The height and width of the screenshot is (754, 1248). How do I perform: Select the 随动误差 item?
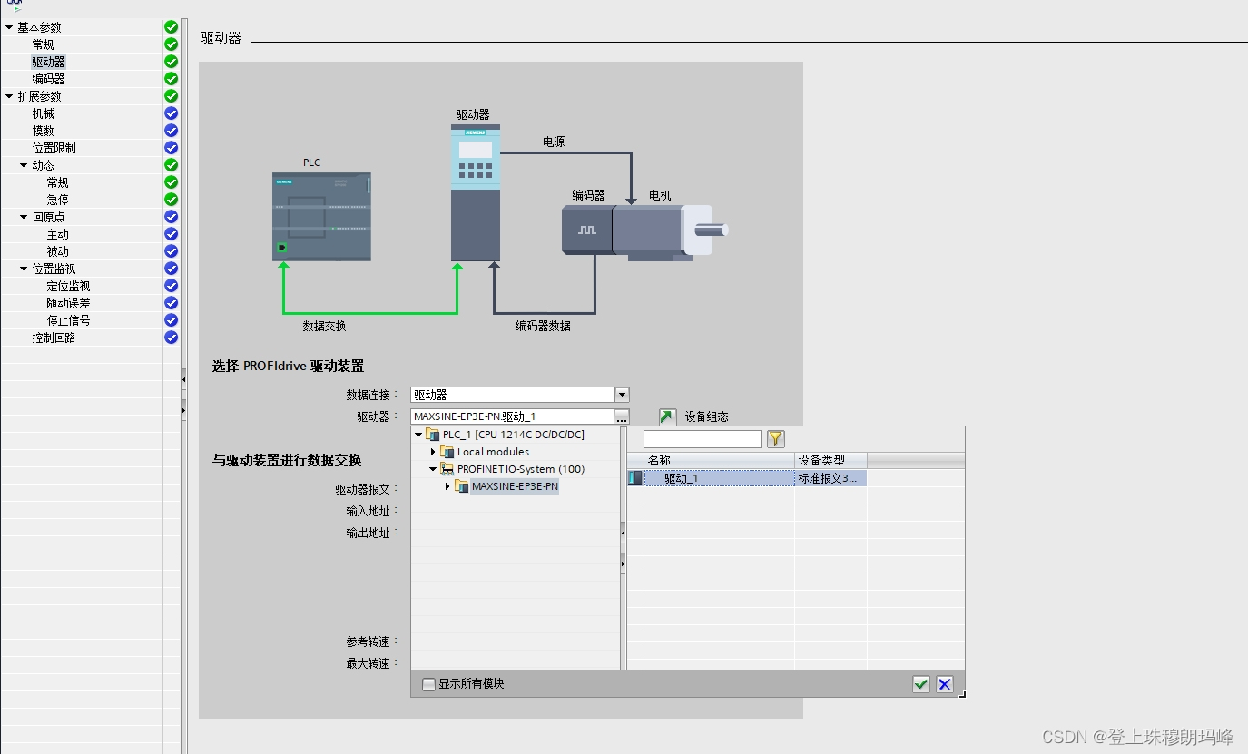[x=68, y=303]
